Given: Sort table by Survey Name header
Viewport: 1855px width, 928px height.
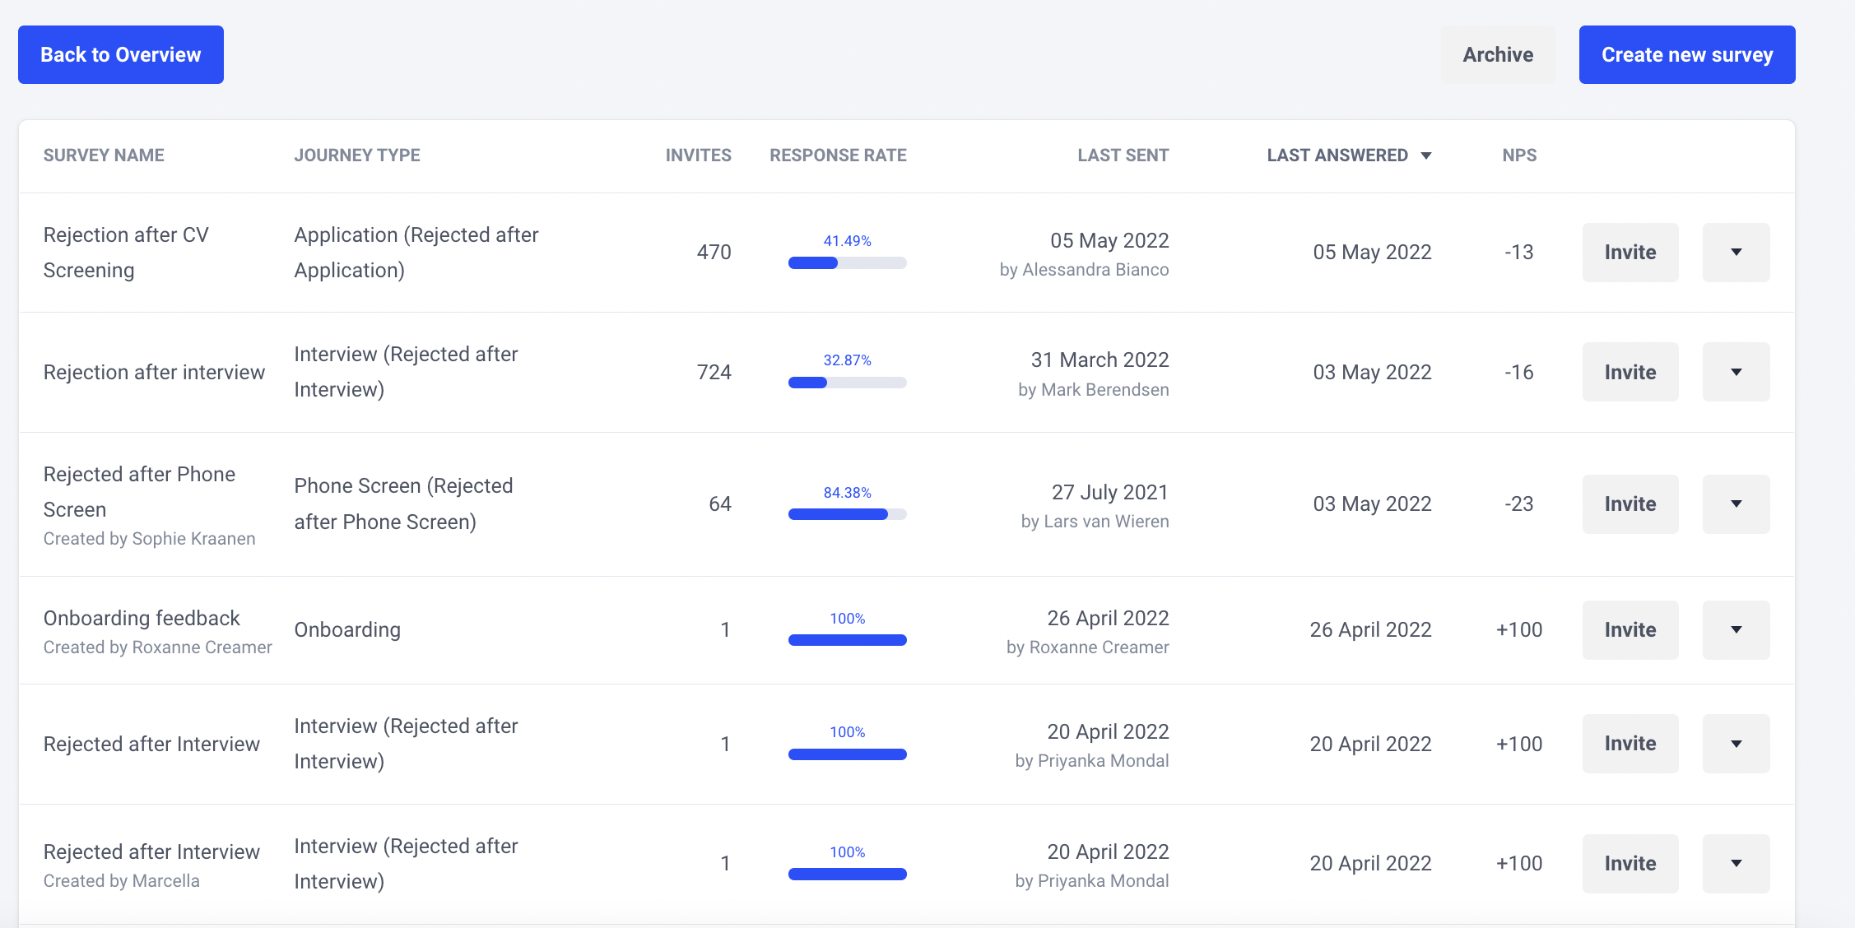Looking at the screenshot, I should (x=104, y=155).
